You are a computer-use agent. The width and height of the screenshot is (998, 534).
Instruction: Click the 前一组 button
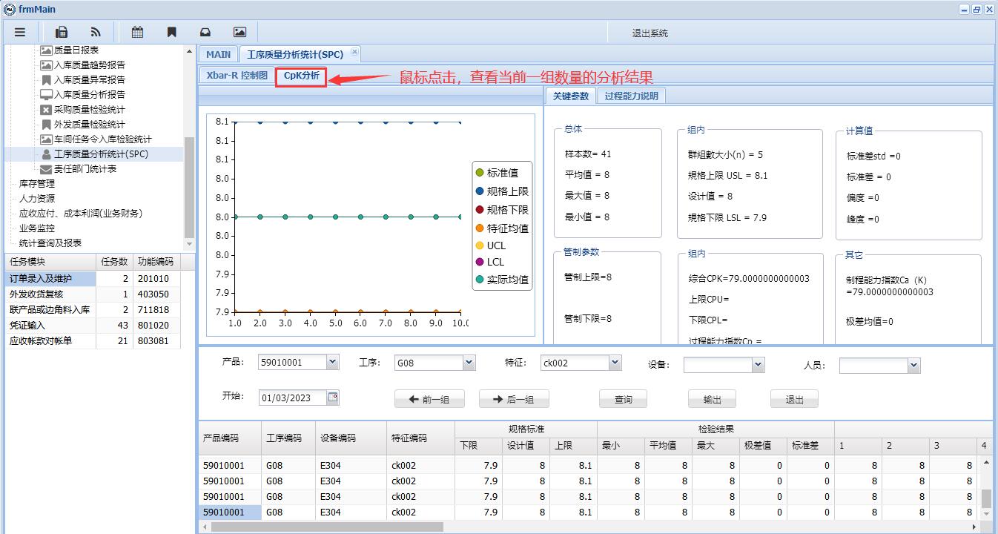[429, 399]
